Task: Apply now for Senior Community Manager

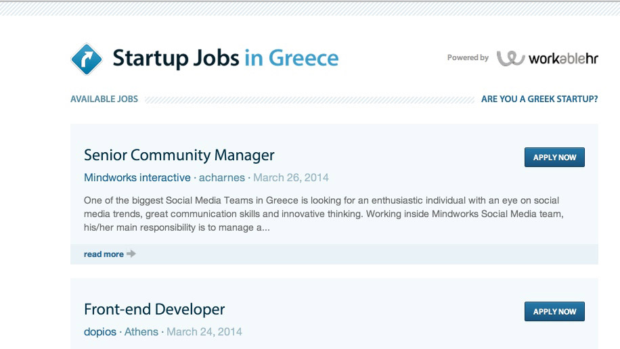Action: [x=554, y=158]
